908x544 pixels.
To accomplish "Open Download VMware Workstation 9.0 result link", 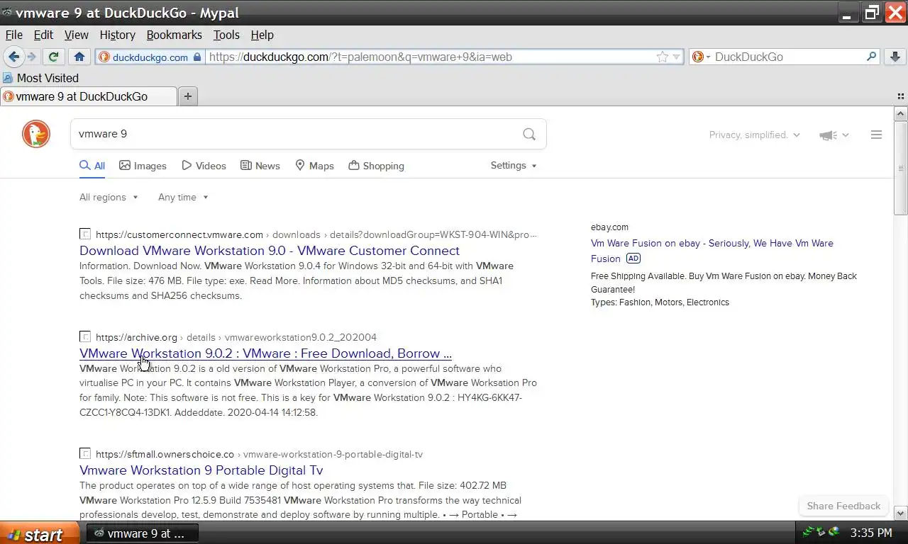I will 270,251.
